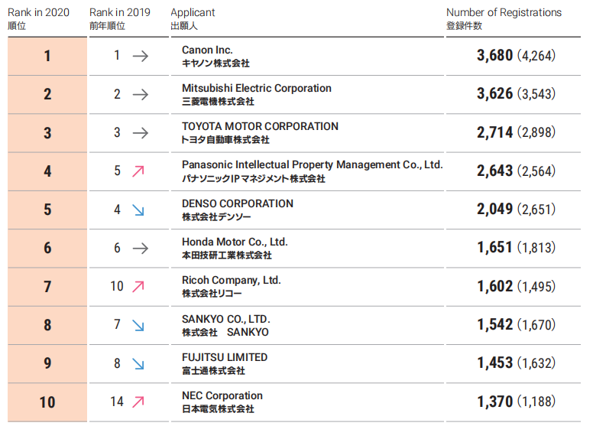Click the blue down arrow in FUJITSU row
The height and width of the screenshot is (426, 593).
(138, 363)
